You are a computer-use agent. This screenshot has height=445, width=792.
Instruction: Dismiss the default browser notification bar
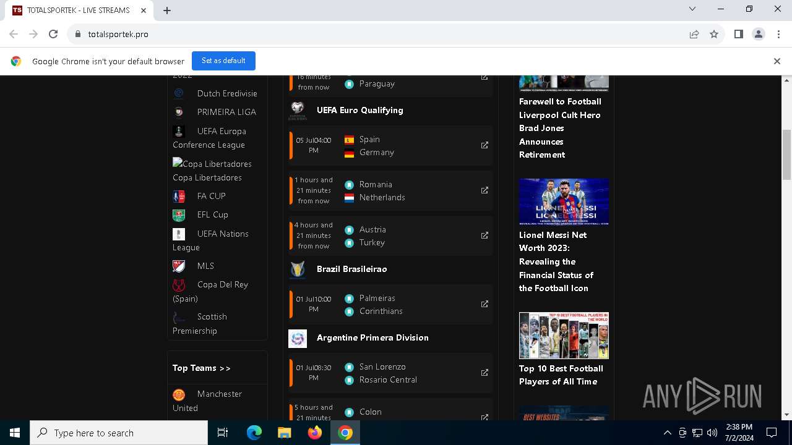tap(777, 61)
